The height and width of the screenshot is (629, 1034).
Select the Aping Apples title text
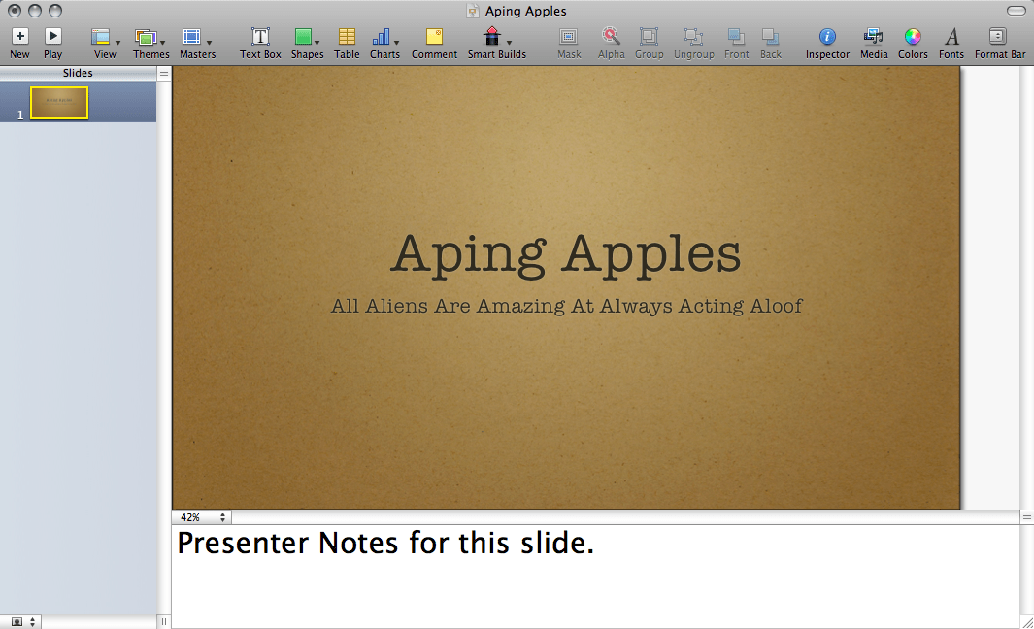(x=566, y=254)
